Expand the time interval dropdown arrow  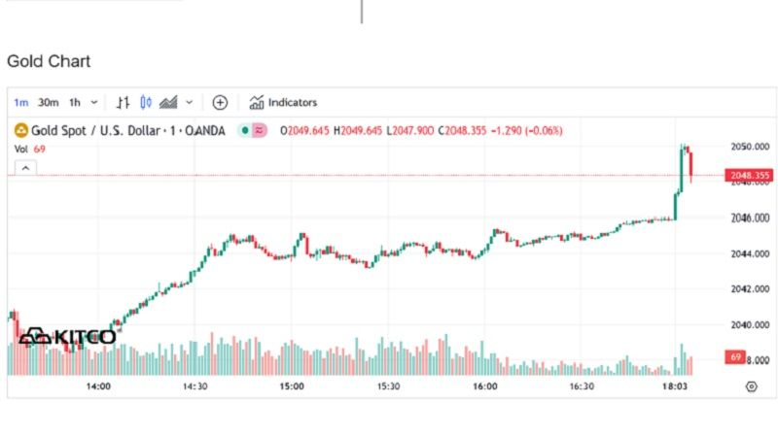[93, 102]
